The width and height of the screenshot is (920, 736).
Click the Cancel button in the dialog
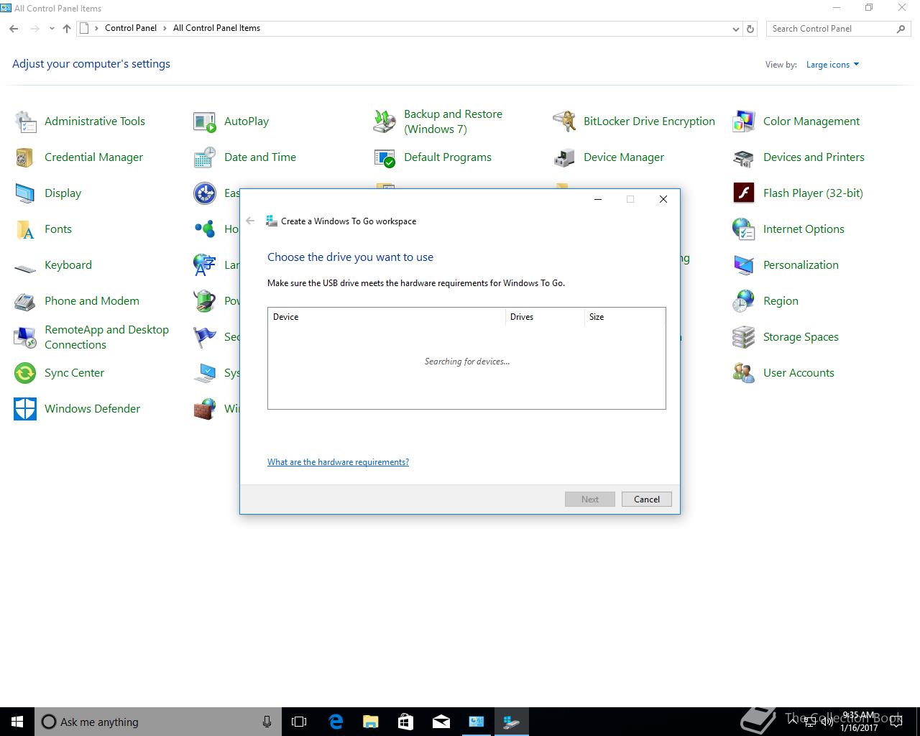pyautogui.click(x=646, y=500)
